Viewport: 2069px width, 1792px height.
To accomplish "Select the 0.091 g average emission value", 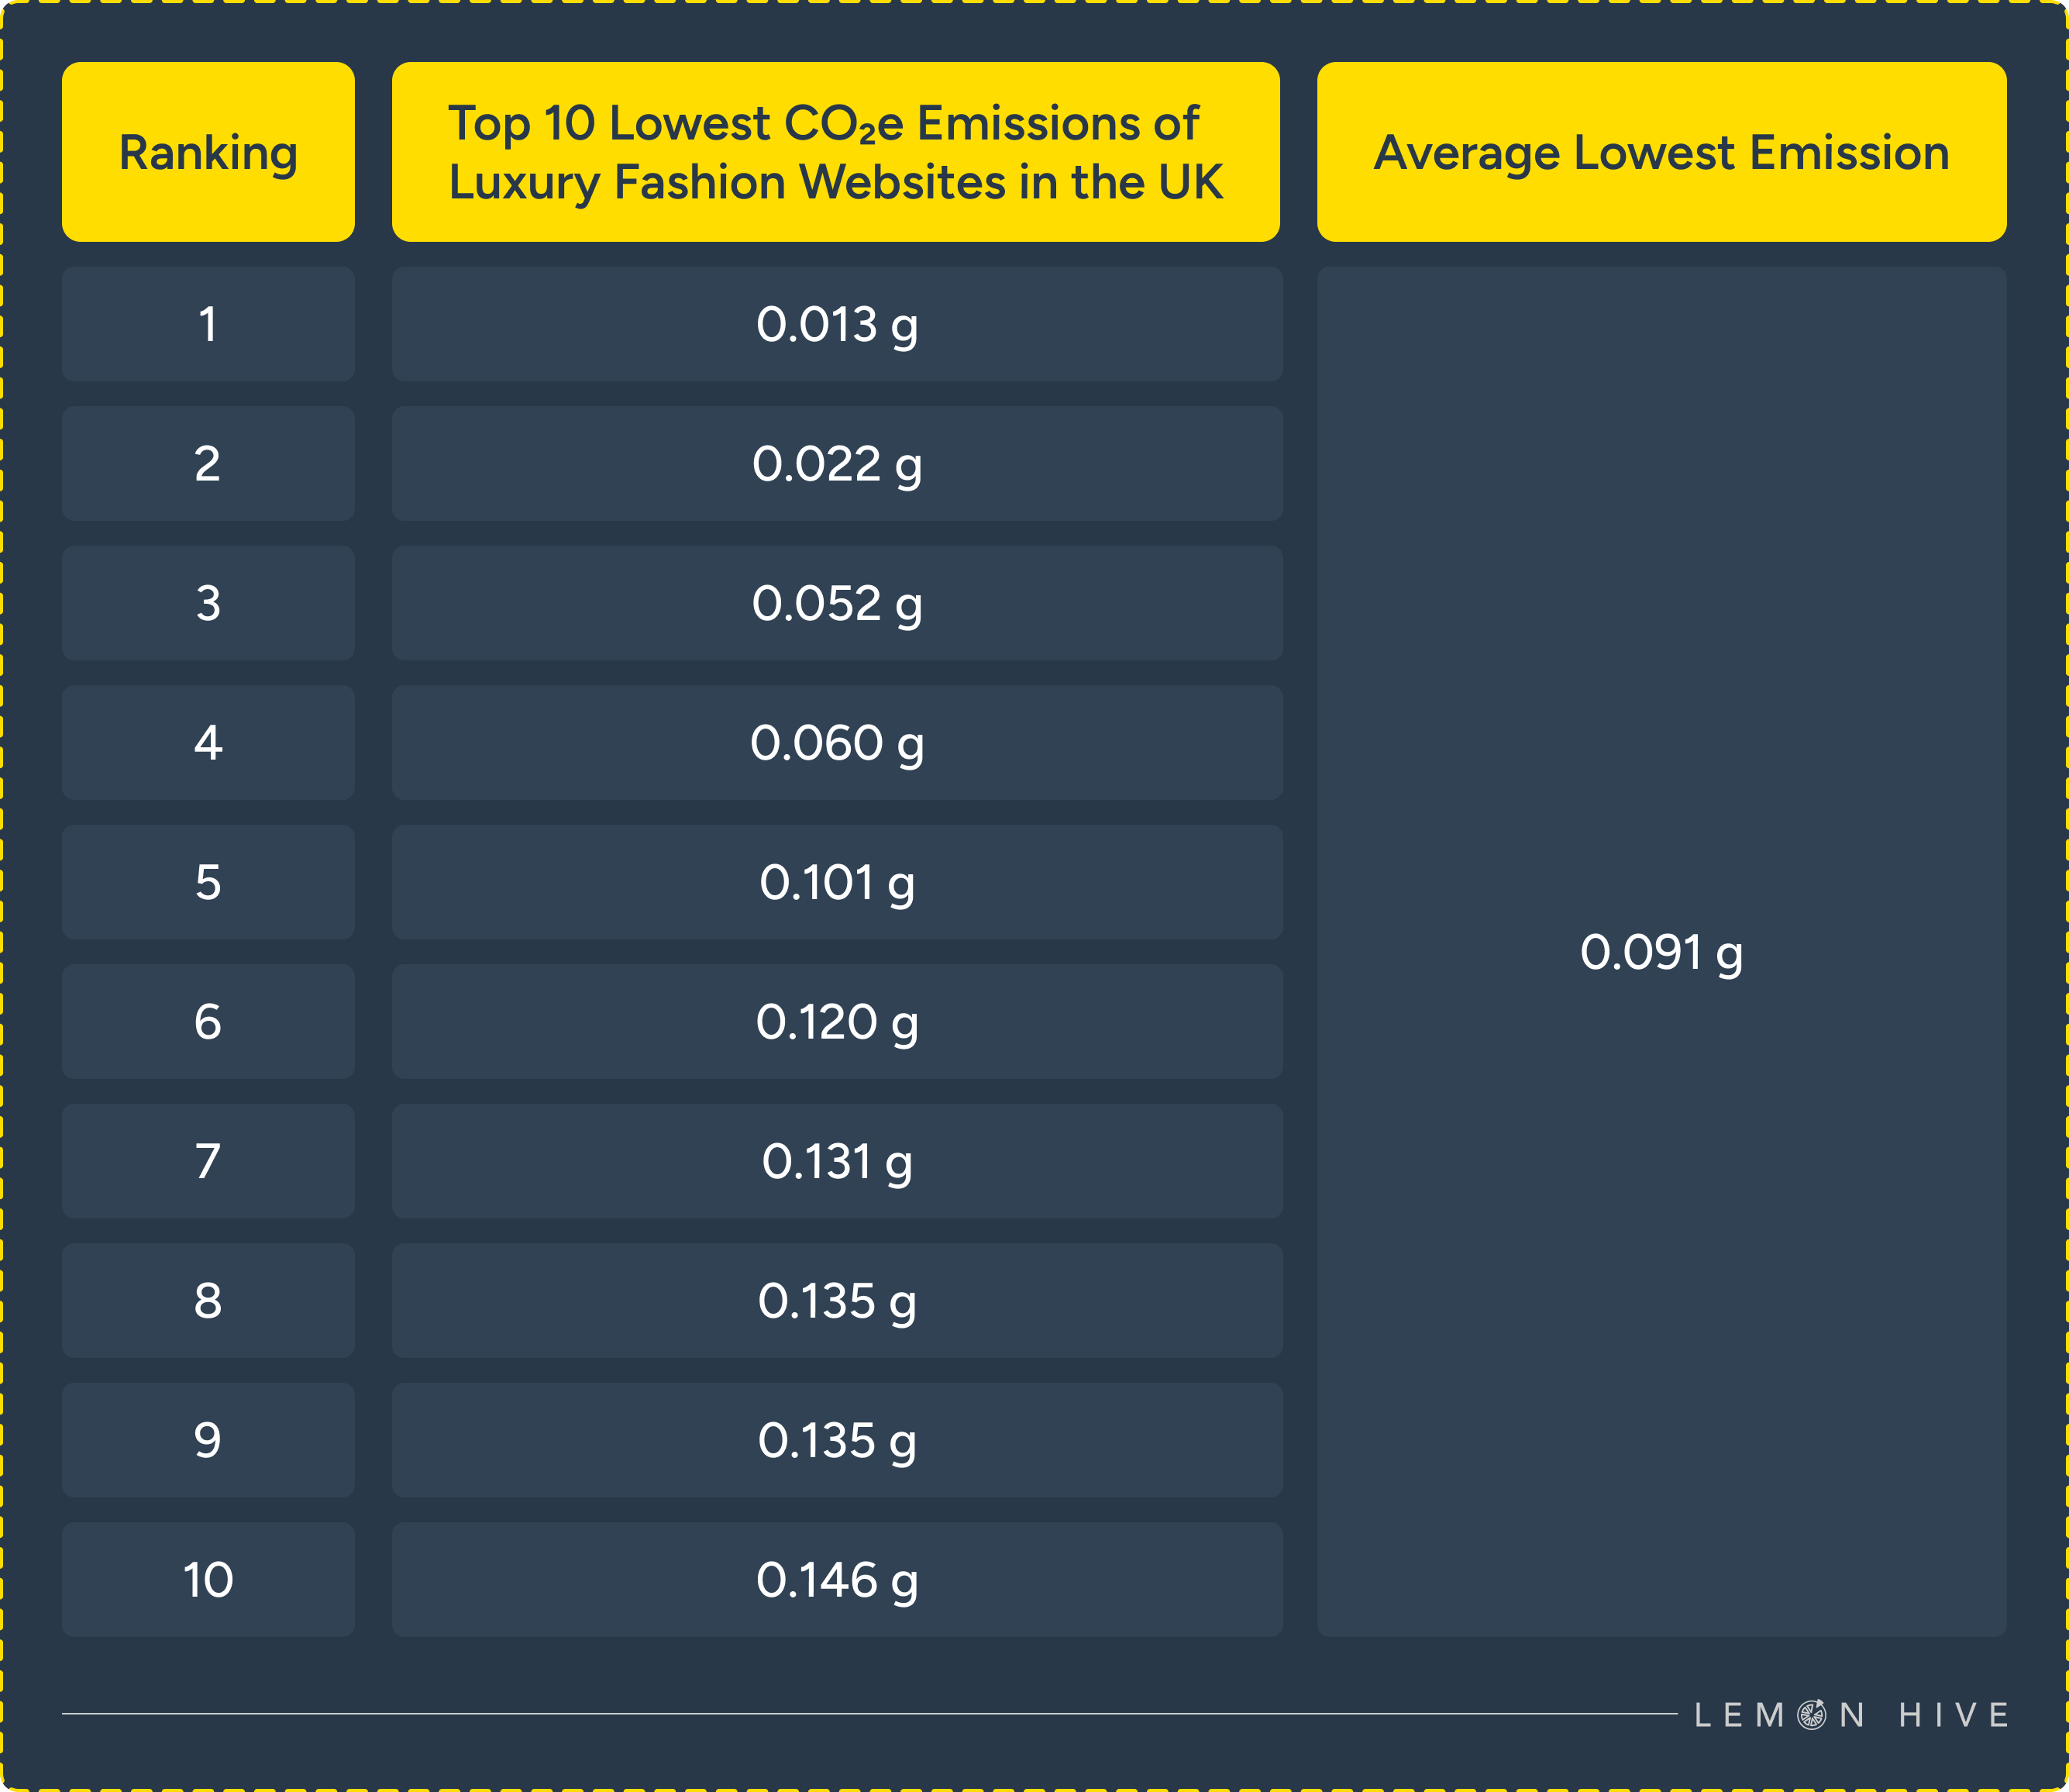I will click(1661, 952).
